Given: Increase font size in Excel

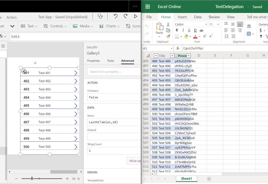Looking at the screenshot, I should click(205, 36).
